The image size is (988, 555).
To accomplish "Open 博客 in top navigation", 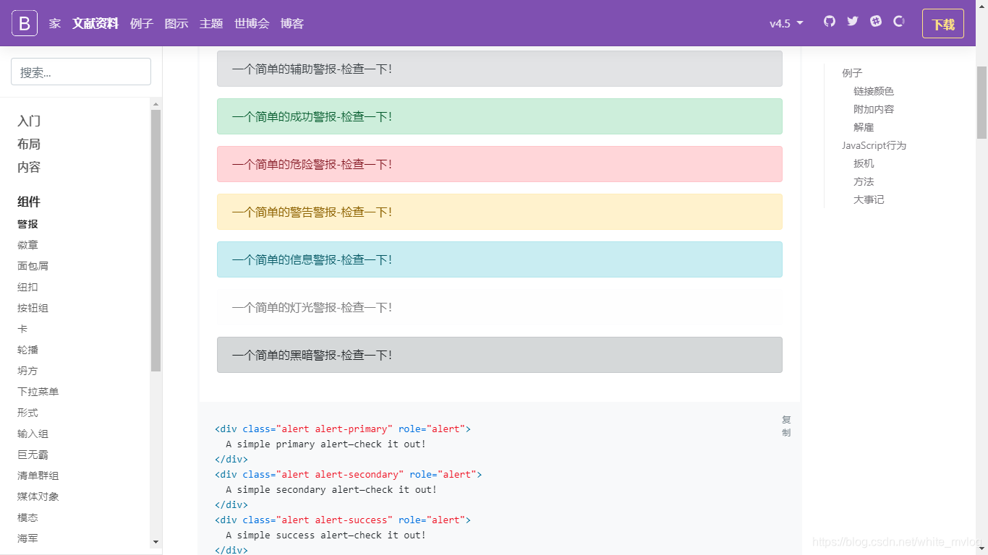I will click(x=292, y=23).
